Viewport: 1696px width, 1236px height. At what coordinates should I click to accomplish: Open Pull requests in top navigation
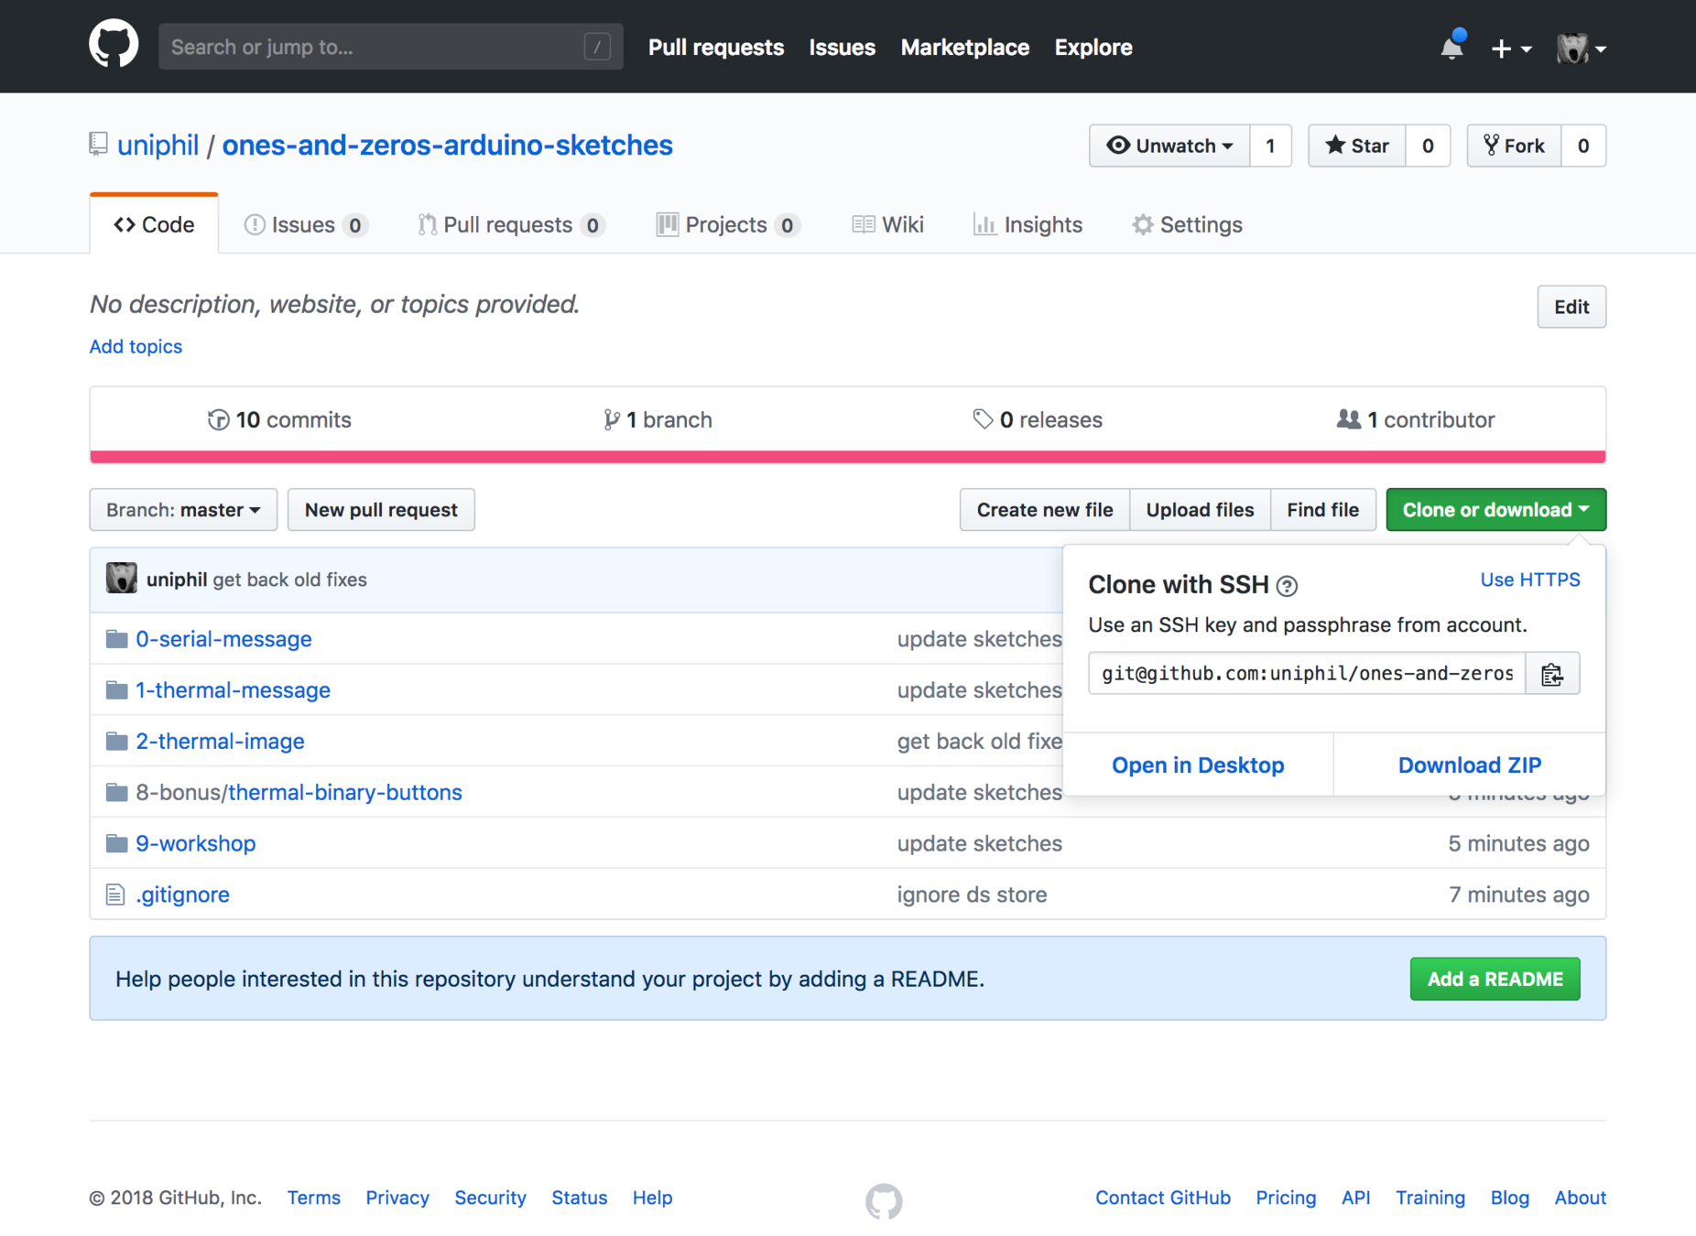click(x=716, y=48)
